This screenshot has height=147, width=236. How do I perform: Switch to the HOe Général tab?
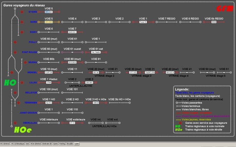click(x=35, y=144)
